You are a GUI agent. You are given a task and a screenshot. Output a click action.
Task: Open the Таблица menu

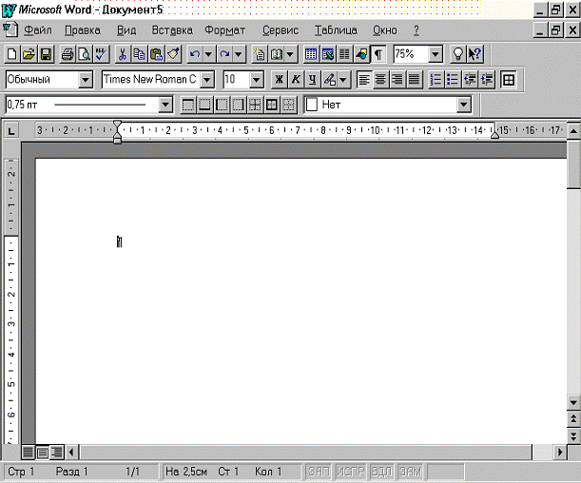336,30
